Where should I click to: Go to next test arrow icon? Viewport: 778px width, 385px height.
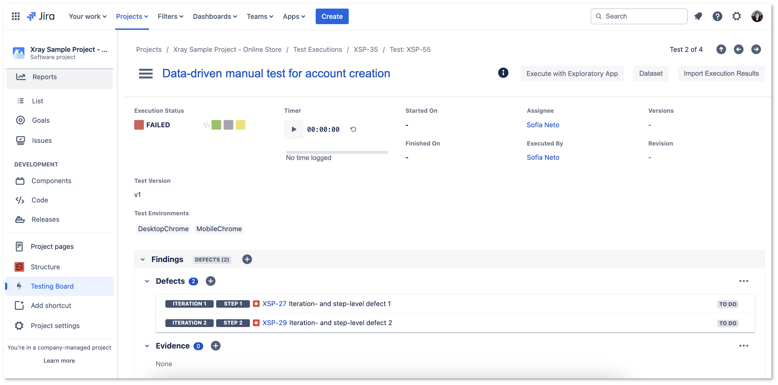756,49
